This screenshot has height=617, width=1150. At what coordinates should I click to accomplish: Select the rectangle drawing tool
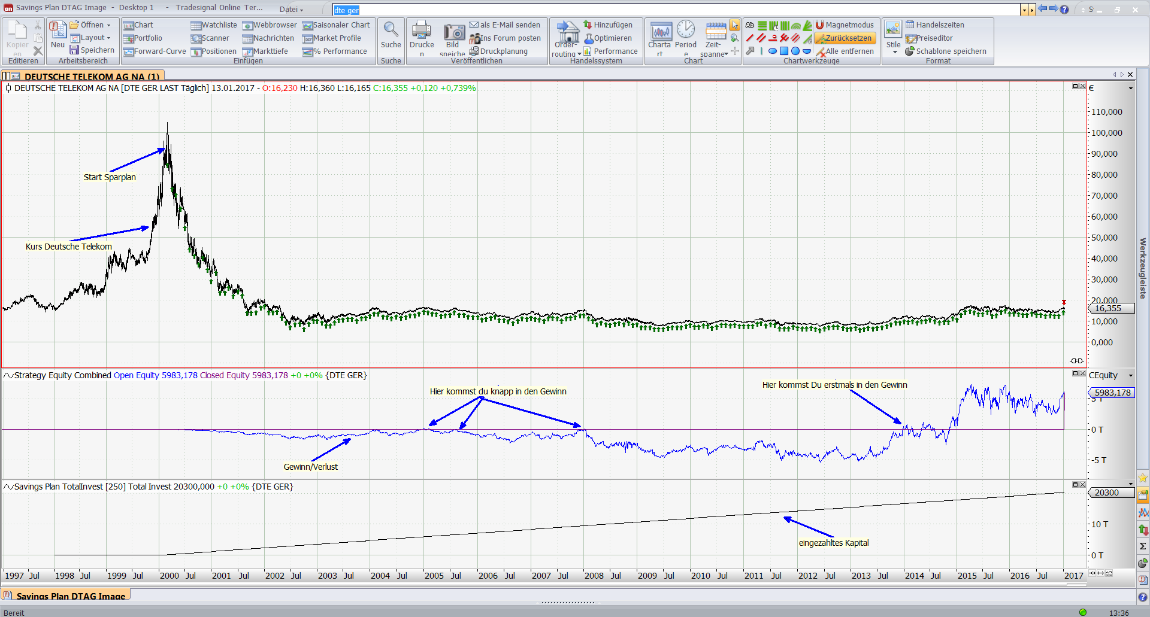point(783,51)
